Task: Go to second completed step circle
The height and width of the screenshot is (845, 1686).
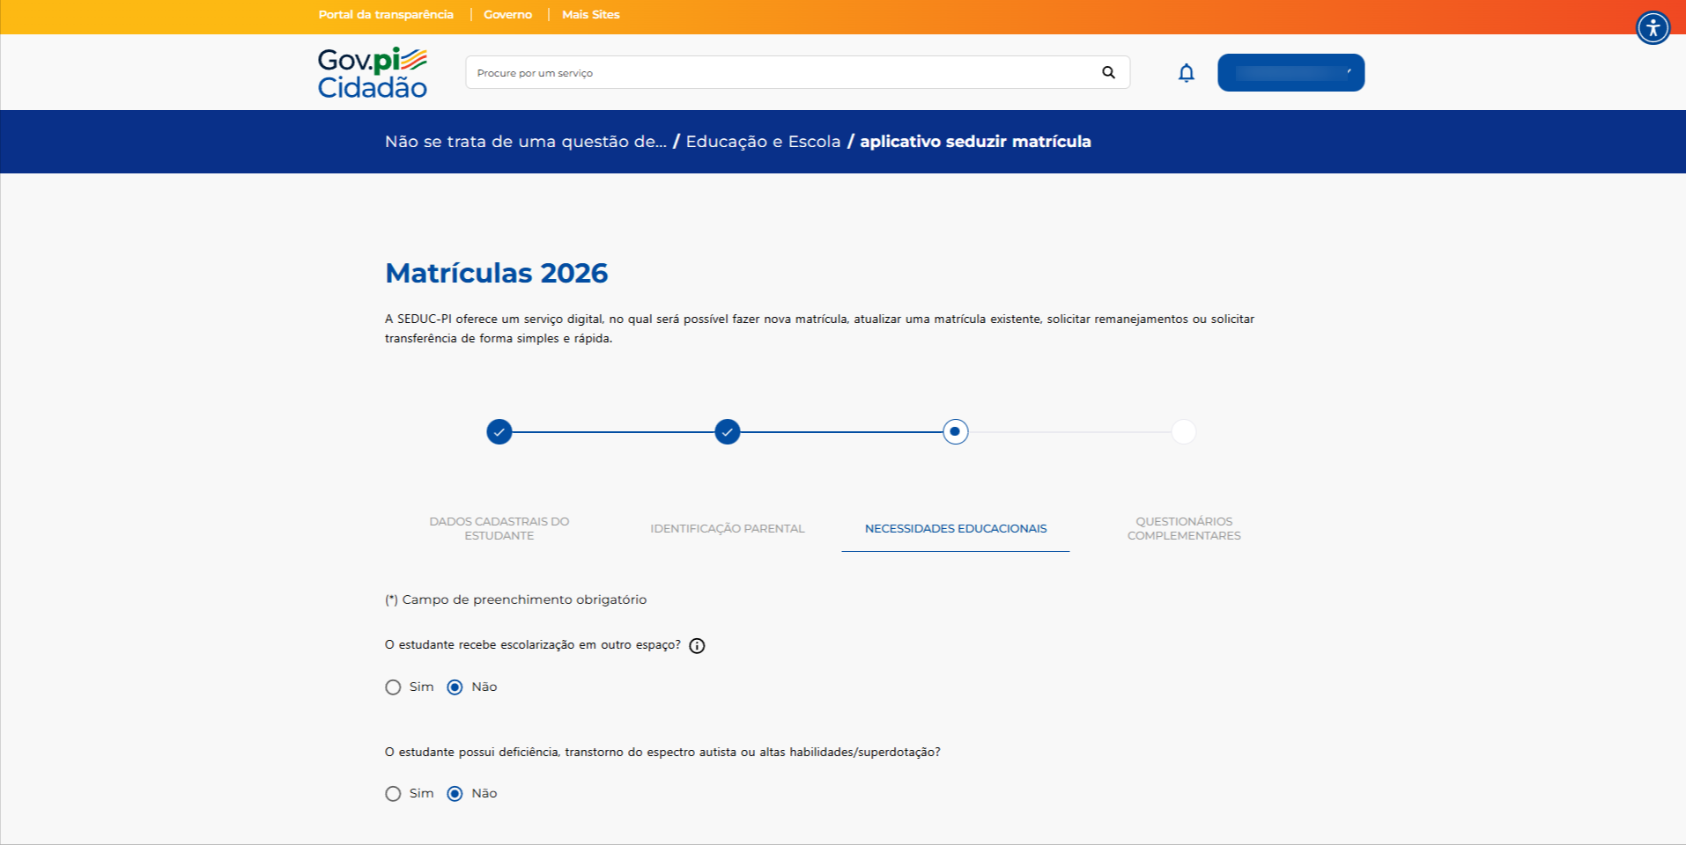Action: pyautogui.click(x=728, y=432)
